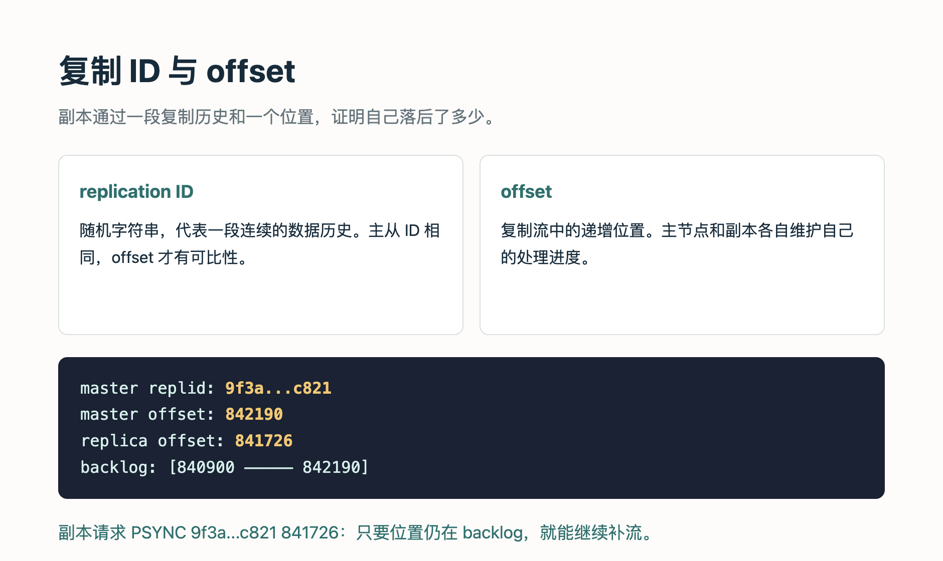The image size is (943, 561).
Task: Click the heading 复制 ID 与 offset
Action: (177, 71)
